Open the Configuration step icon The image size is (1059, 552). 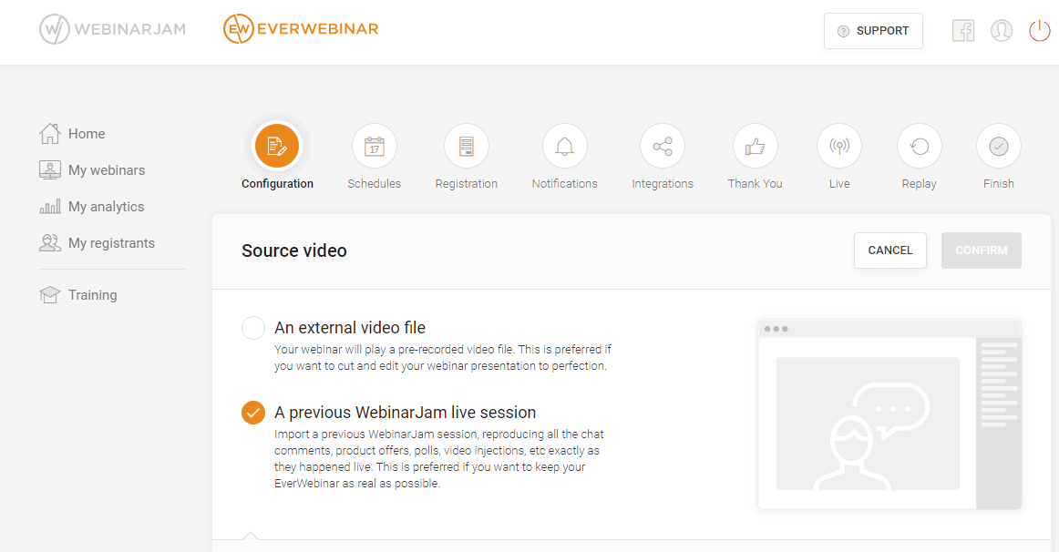click(277, 146)
